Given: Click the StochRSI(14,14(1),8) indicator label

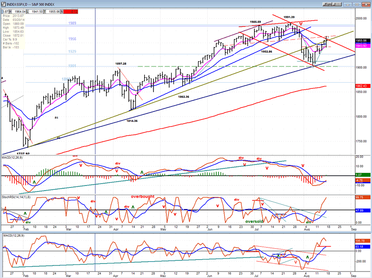Looking at the screenshot, I should [16, 197].
